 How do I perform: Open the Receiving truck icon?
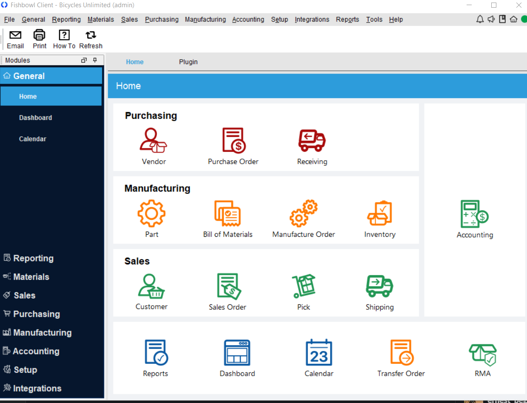pos(312,141)
